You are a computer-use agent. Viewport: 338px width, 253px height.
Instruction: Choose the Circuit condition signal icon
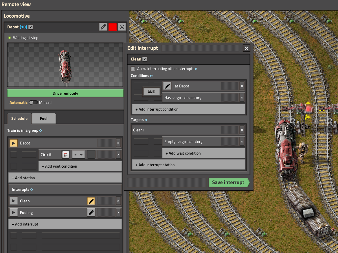click(x=66, y=155)
